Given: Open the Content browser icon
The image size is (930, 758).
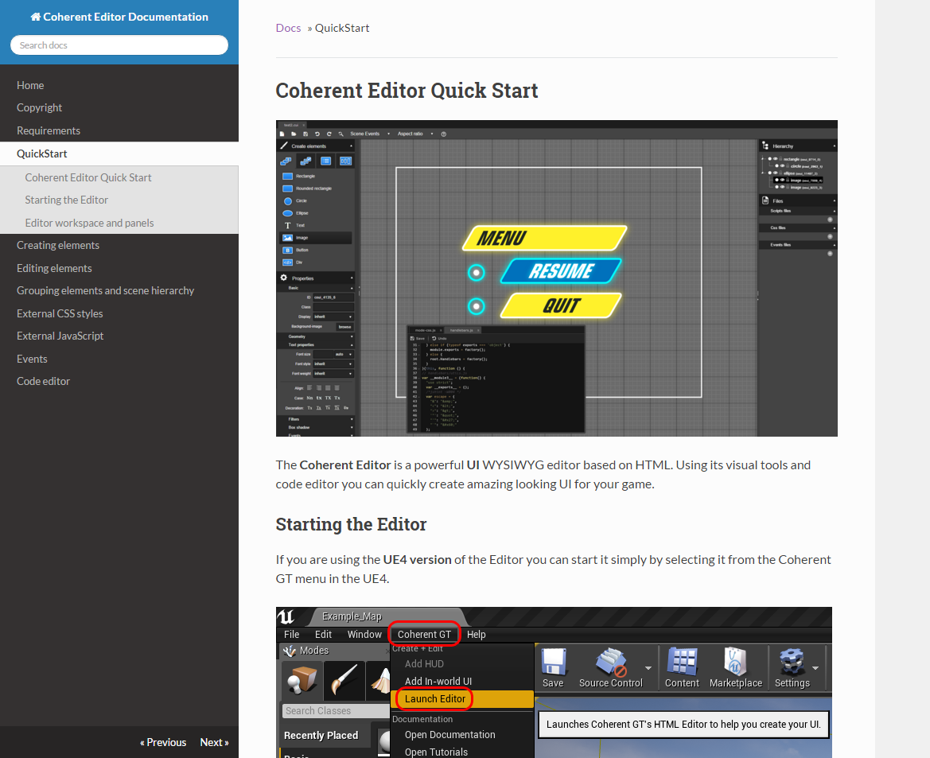Looking at the screenshot, I should pos(682,662).
